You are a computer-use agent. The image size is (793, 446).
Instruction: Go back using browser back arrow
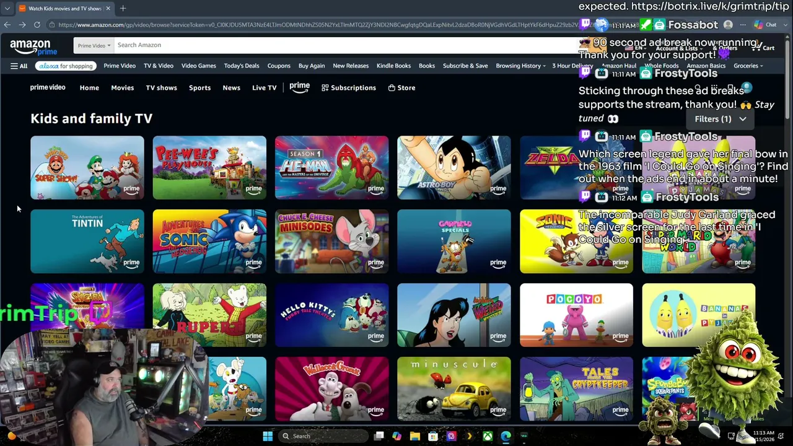(x=7, y=25)
